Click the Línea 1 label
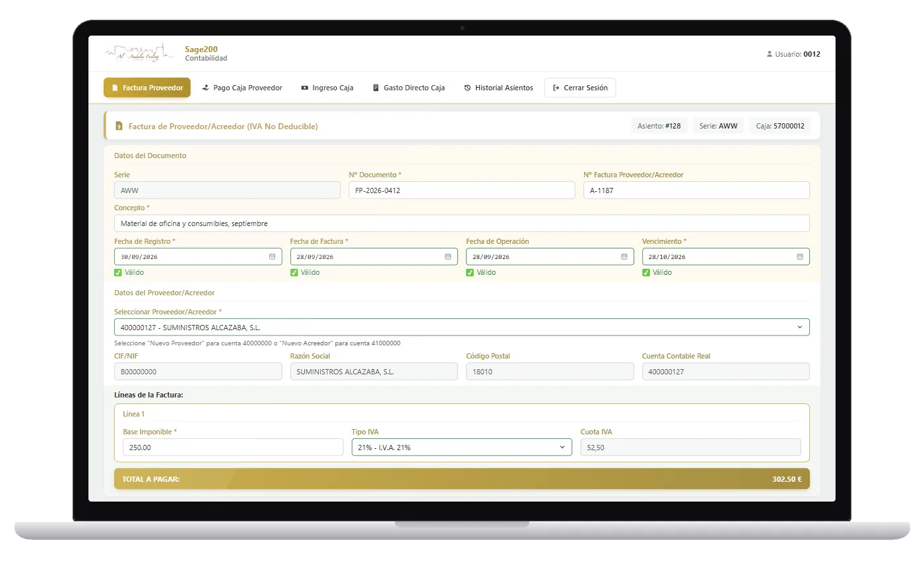 (x=133, y=414)
